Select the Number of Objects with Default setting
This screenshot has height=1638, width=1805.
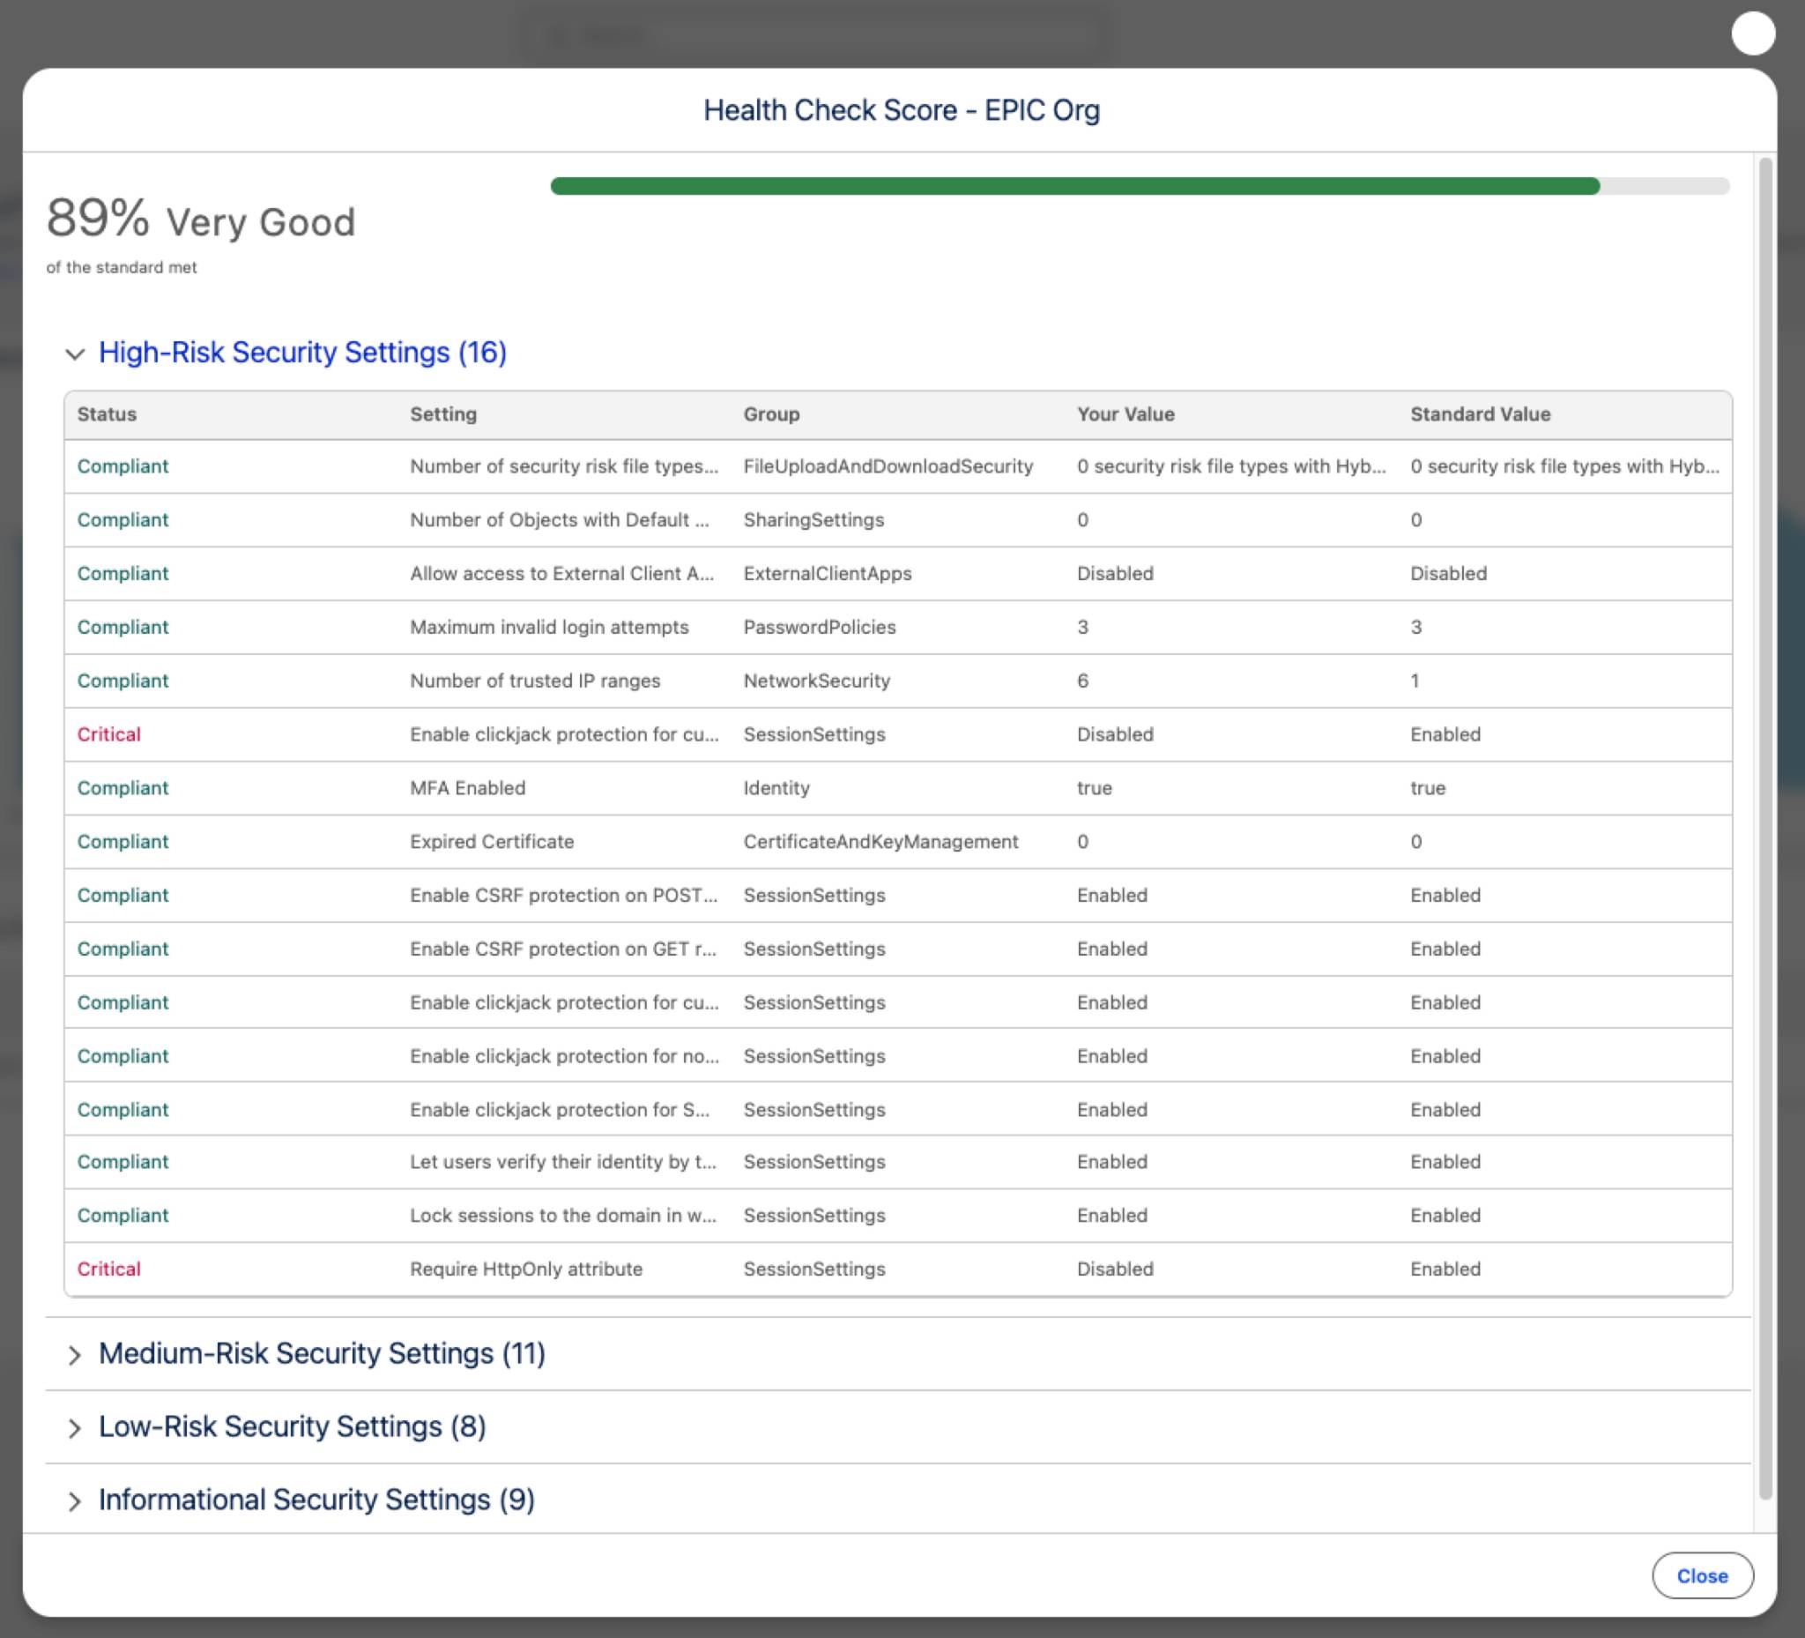pos(560,519)
